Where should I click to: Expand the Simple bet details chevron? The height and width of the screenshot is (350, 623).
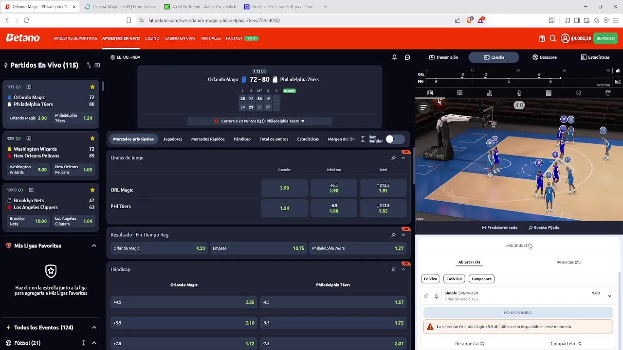[609, 296]
